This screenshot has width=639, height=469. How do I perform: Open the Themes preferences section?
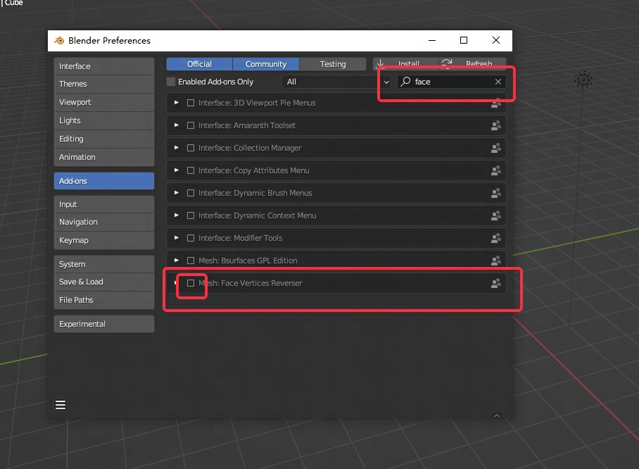(x=103, y=84)
